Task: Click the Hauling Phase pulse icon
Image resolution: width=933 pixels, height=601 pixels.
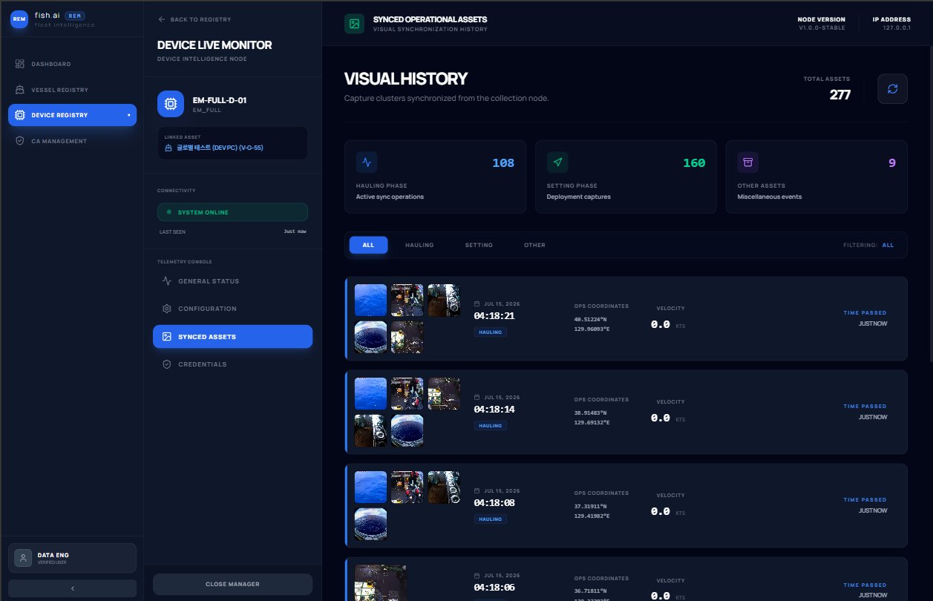Action: pyautogui.click(x=367, y=162)
